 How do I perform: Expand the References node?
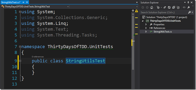(146, 28)
